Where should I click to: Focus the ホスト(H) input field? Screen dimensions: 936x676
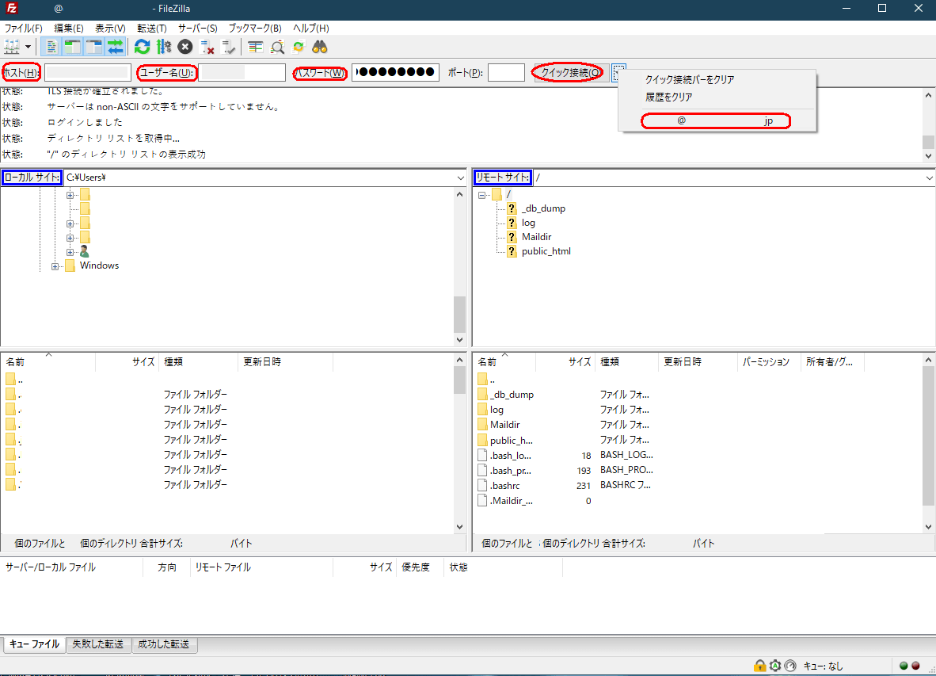point(88,72)
